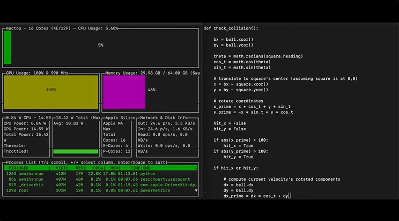This screenshot has width=399, height=221.
Task: Click the 'bx = ball.xcor()' code line
Action: pos(233,40)
